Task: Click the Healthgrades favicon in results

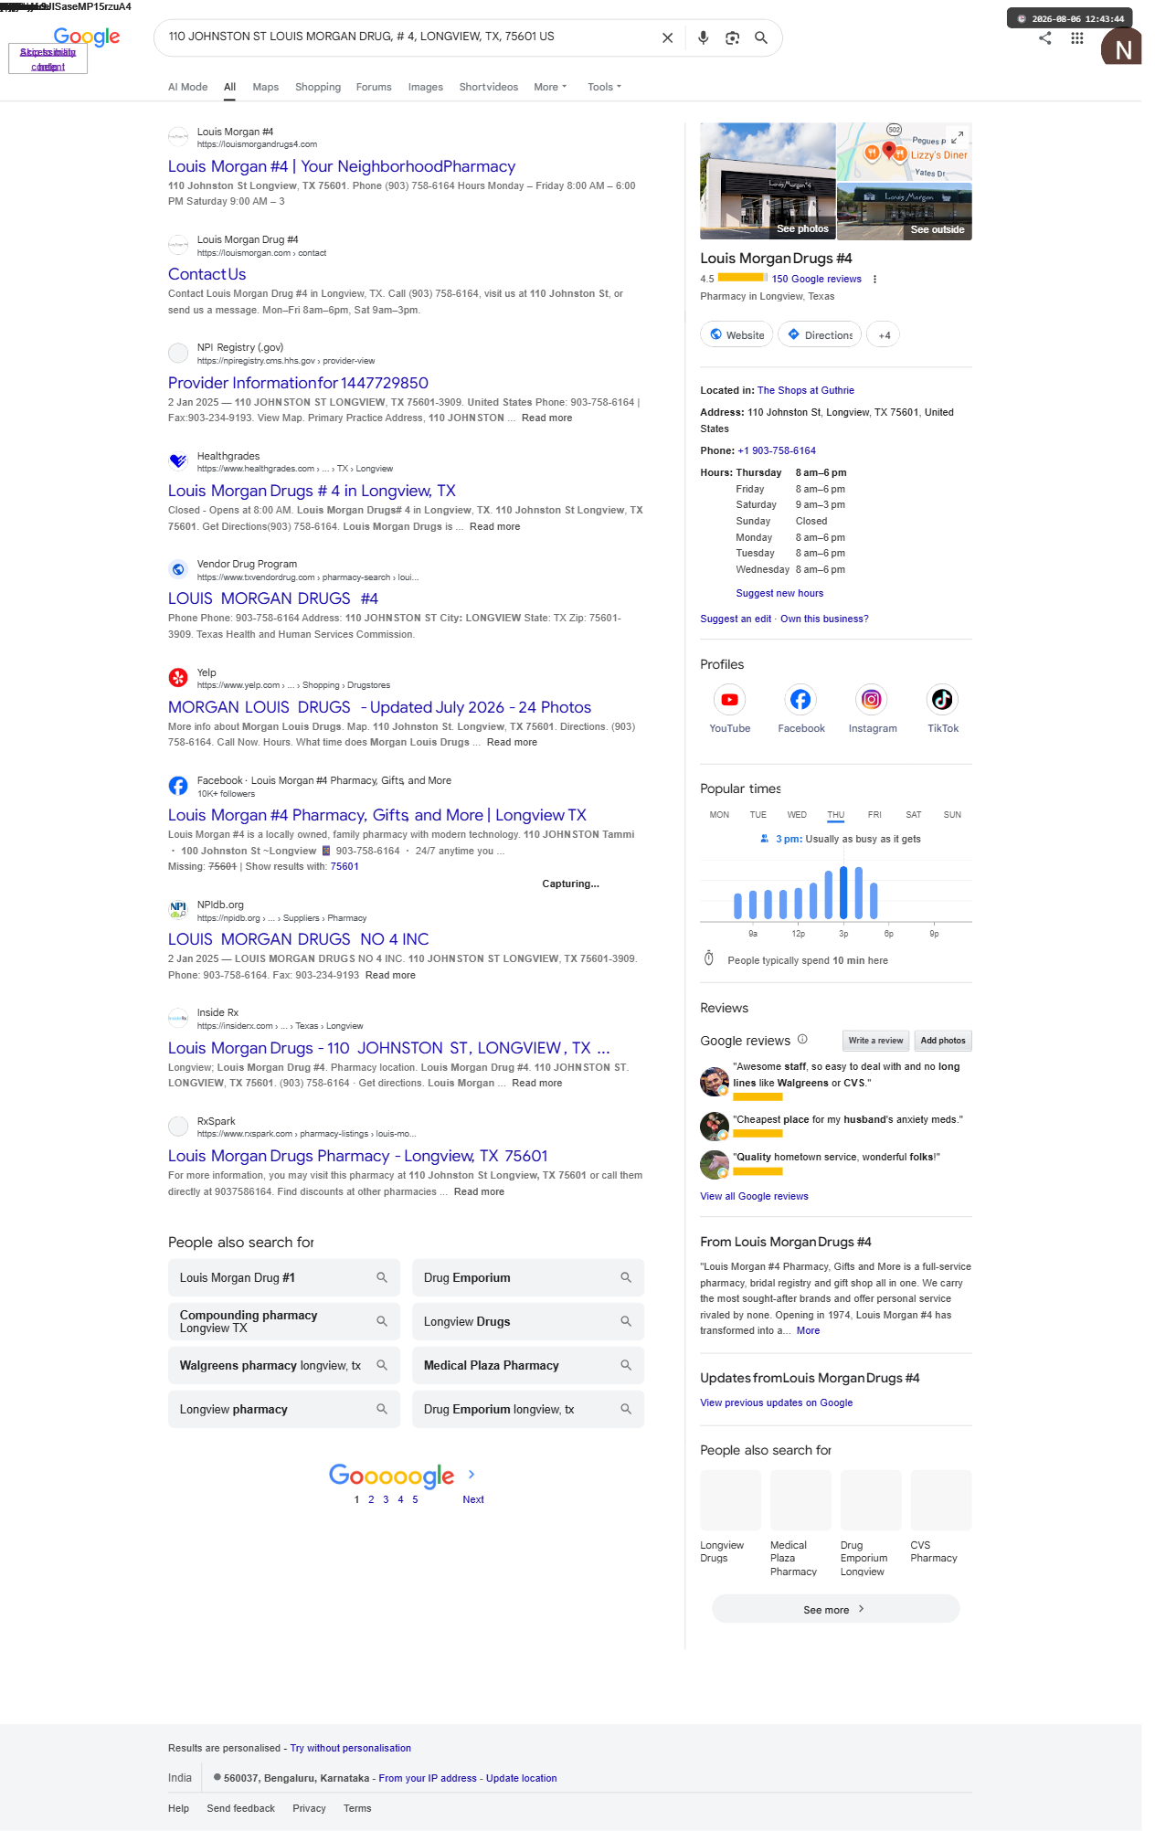Action: click(178, 461)
